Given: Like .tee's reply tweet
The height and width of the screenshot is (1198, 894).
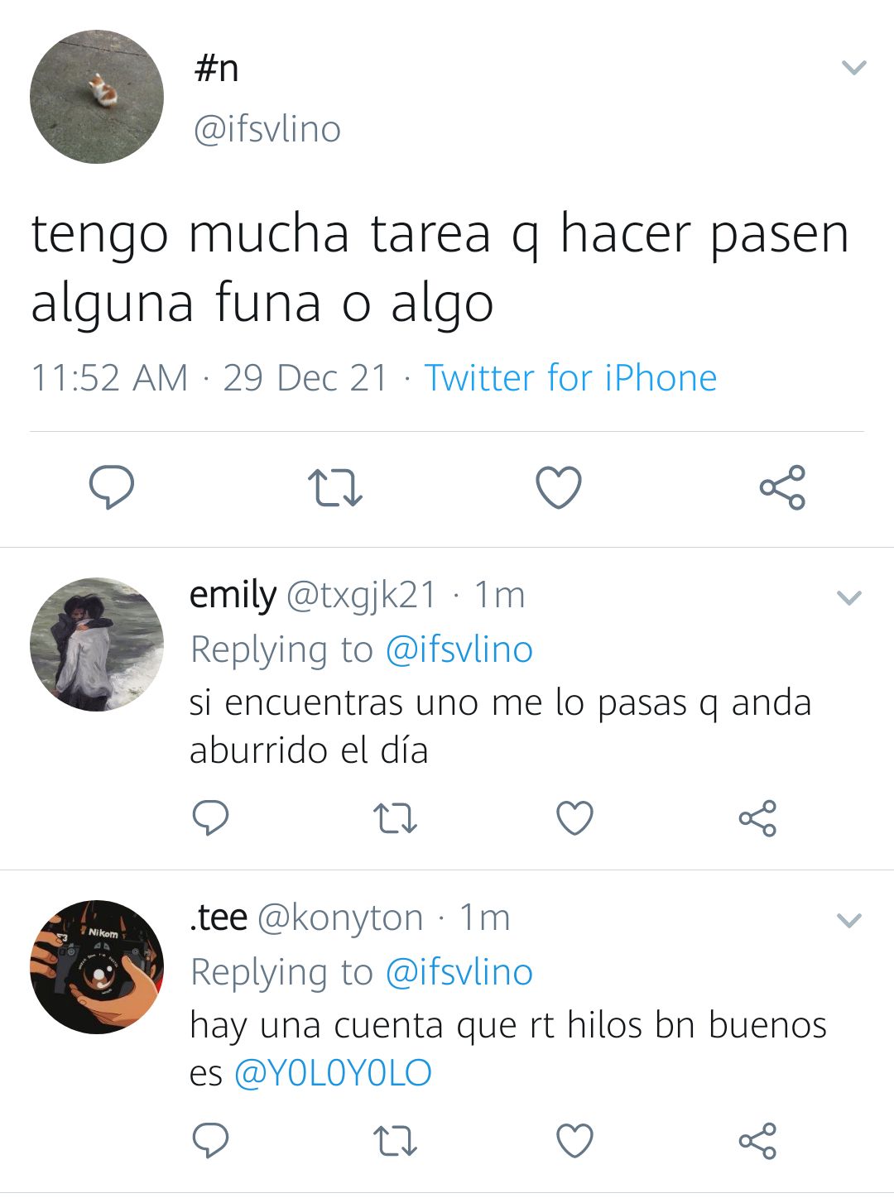Looking at the screenshot, I should (574, 1141).
